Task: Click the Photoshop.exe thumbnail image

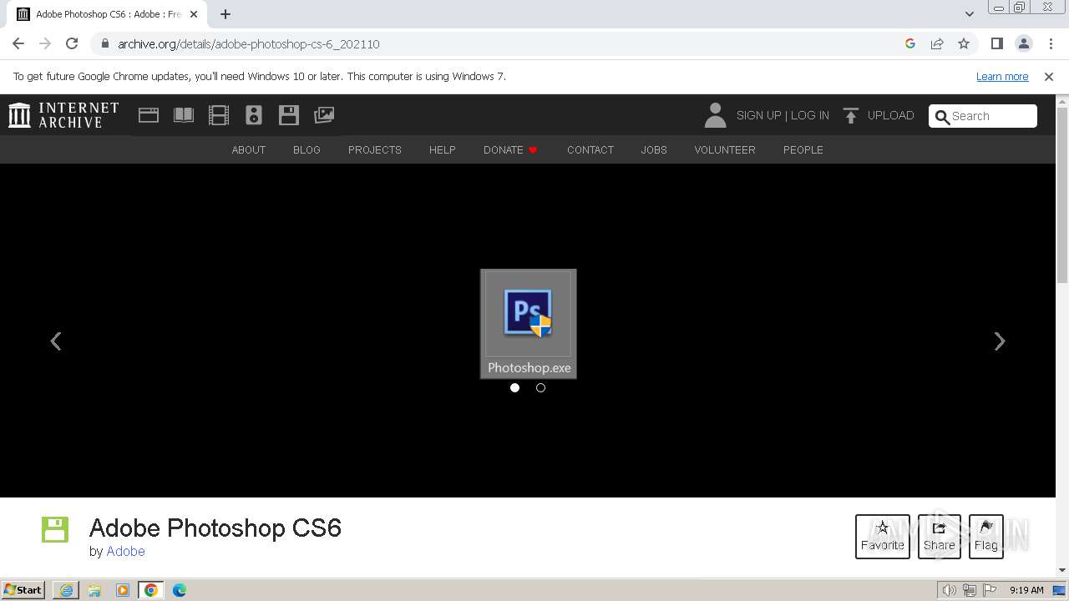Action: coord(528,323)
